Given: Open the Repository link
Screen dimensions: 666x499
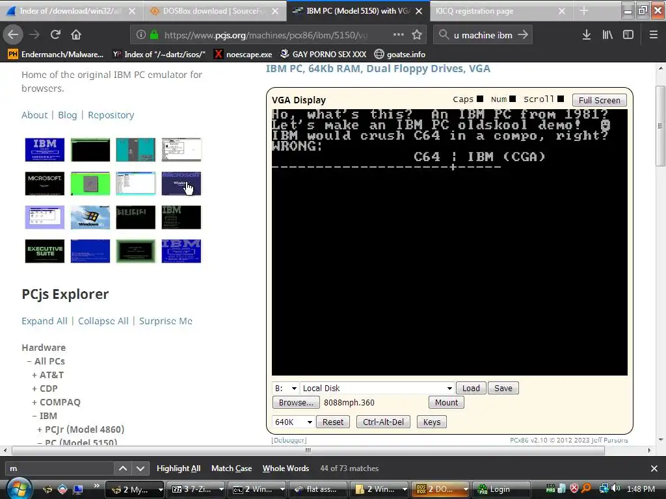Looking at the screenshot, I should 111,115.
